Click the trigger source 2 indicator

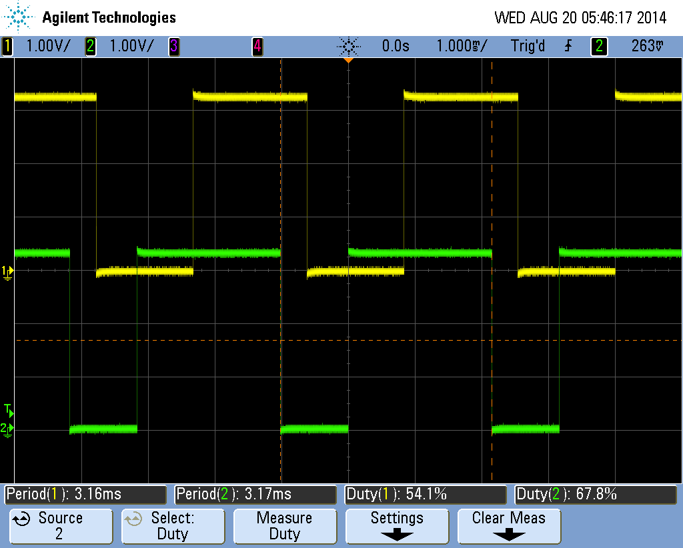598,46
